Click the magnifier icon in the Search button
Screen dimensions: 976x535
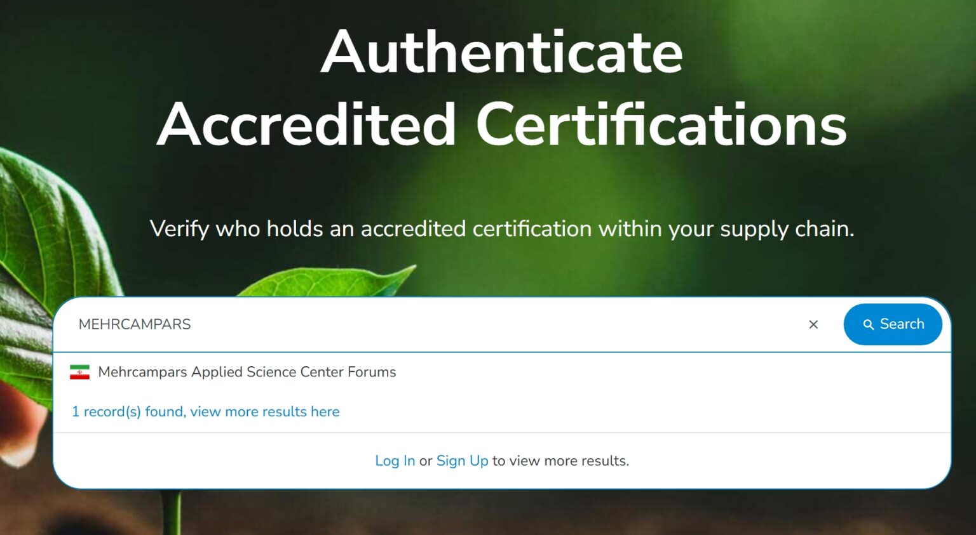coord(868,324)
